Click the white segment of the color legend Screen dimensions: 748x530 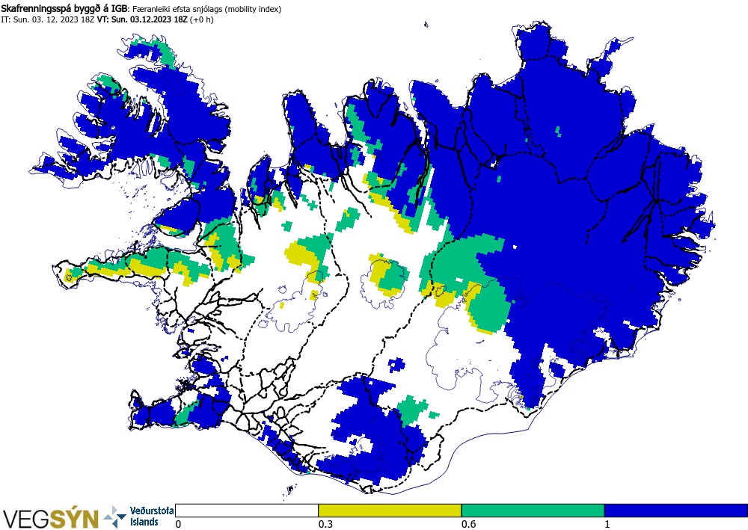(247, 511)
